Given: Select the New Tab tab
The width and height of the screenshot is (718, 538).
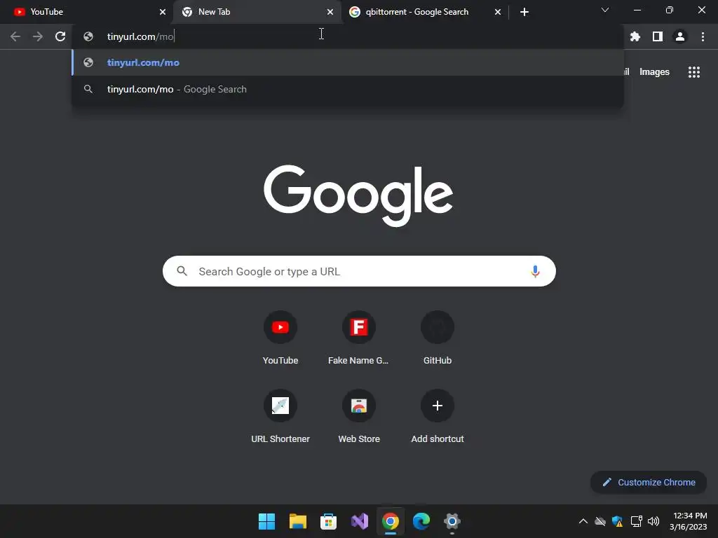Looking at the screenshot, I should (257, 12).
